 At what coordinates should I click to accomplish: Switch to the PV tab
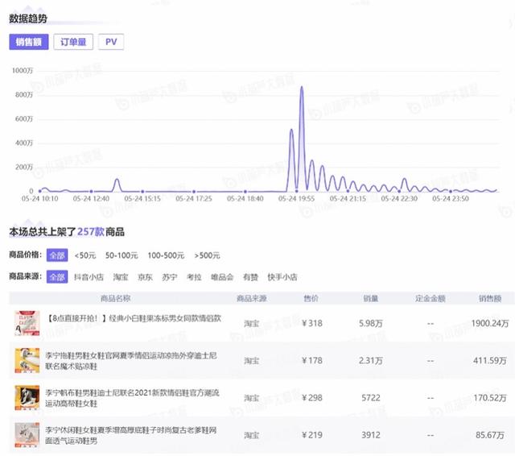111,42
